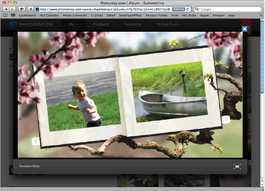Reload the page with the refresh icon
Screen dimensions: 265x191
(x=188, y=9)
